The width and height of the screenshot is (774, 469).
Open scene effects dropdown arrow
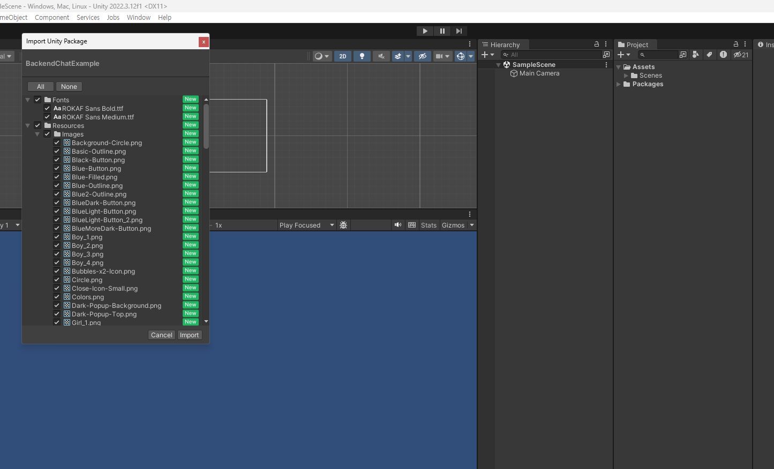(408, 56)
